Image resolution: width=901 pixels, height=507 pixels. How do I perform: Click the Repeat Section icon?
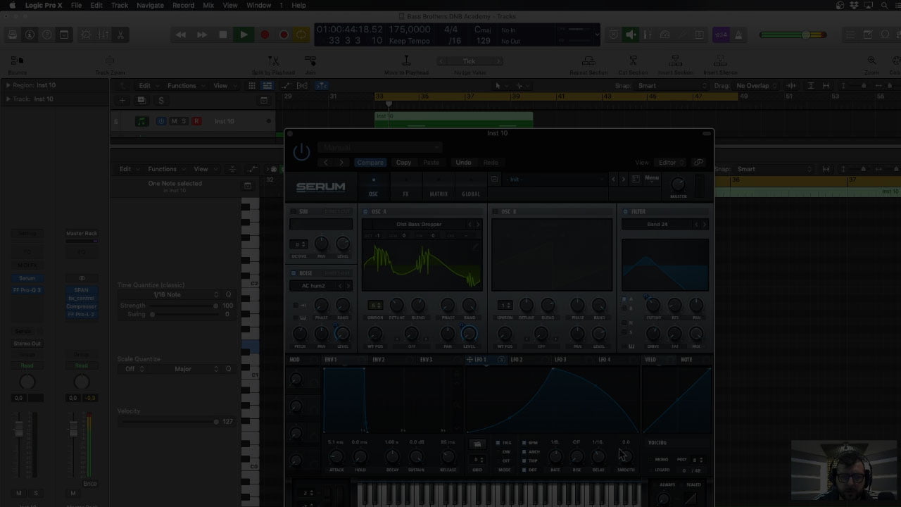point(588,61)
